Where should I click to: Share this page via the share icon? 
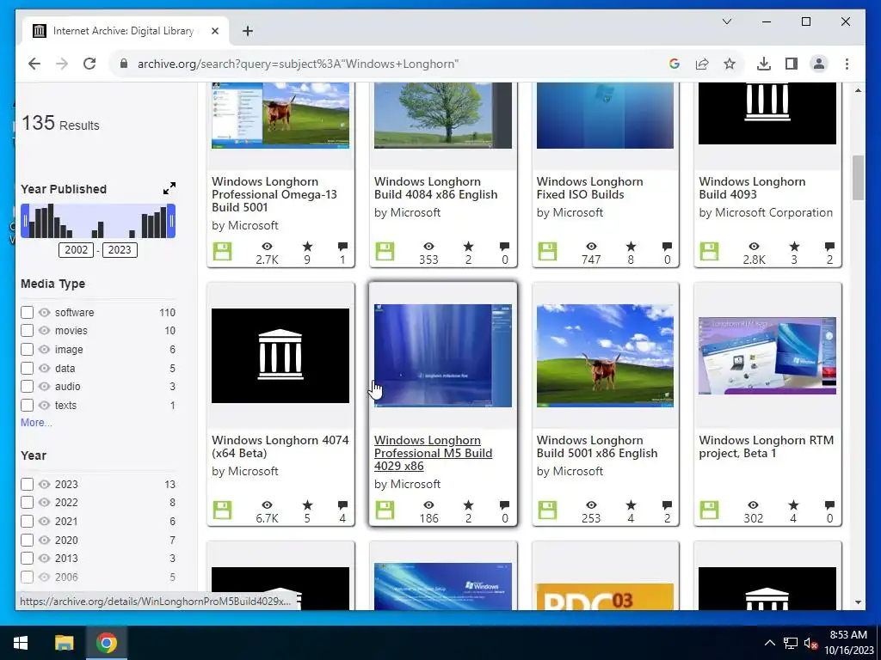coord(702,64)
